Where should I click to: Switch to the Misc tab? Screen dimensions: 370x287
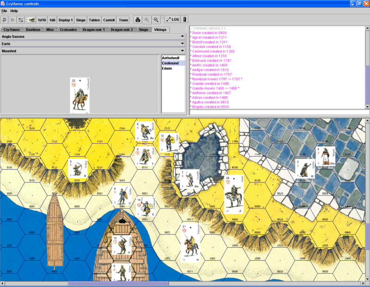[50, 30]
